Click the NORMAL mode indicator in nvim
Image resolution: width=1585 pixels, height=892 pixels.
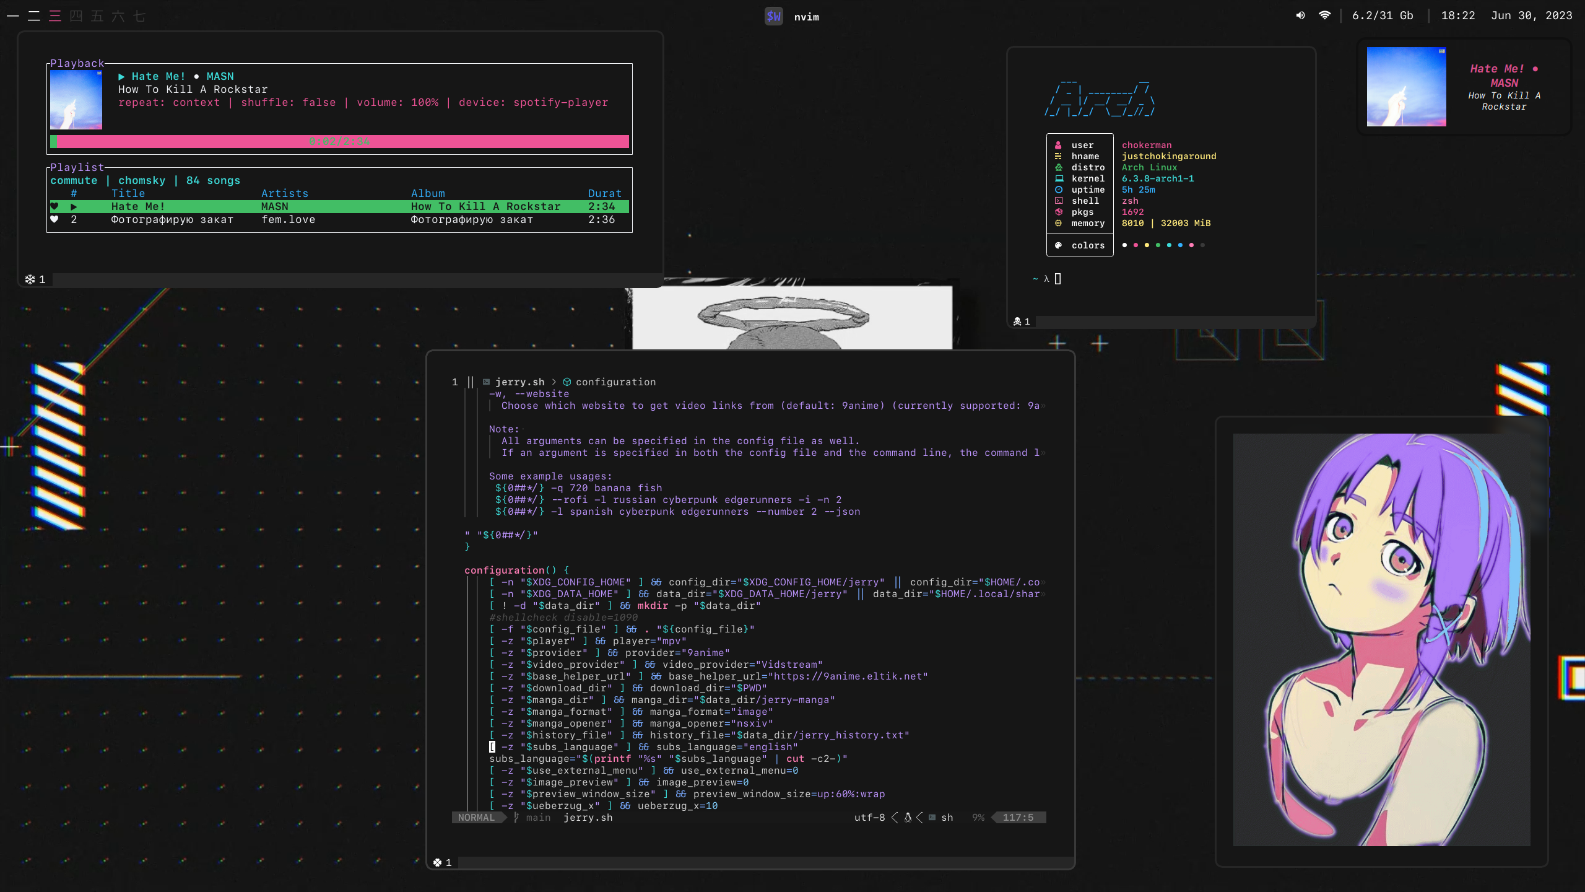pyautogui.click(x=475, y=818)
